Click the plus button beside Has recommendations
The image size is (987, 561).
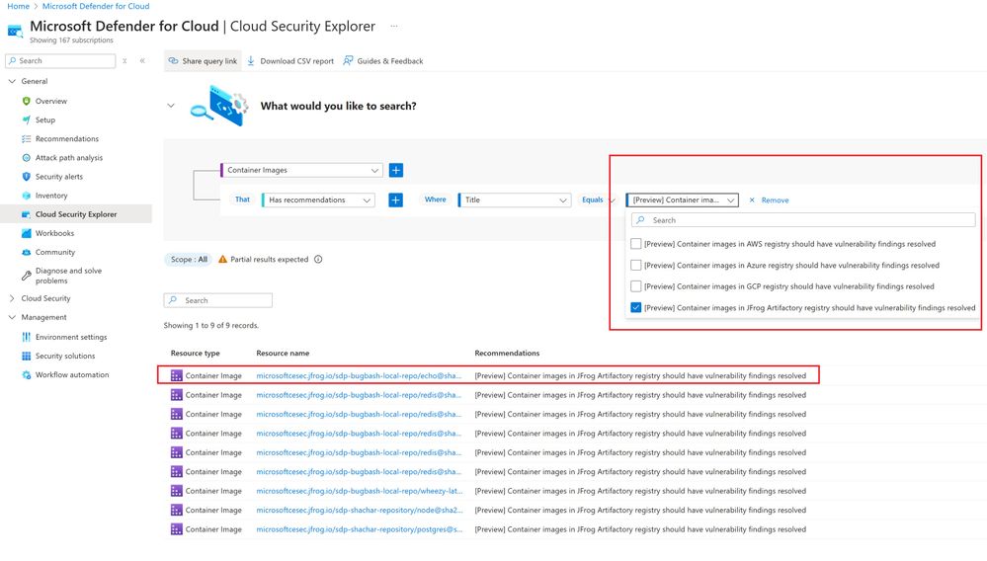point(395,200)
